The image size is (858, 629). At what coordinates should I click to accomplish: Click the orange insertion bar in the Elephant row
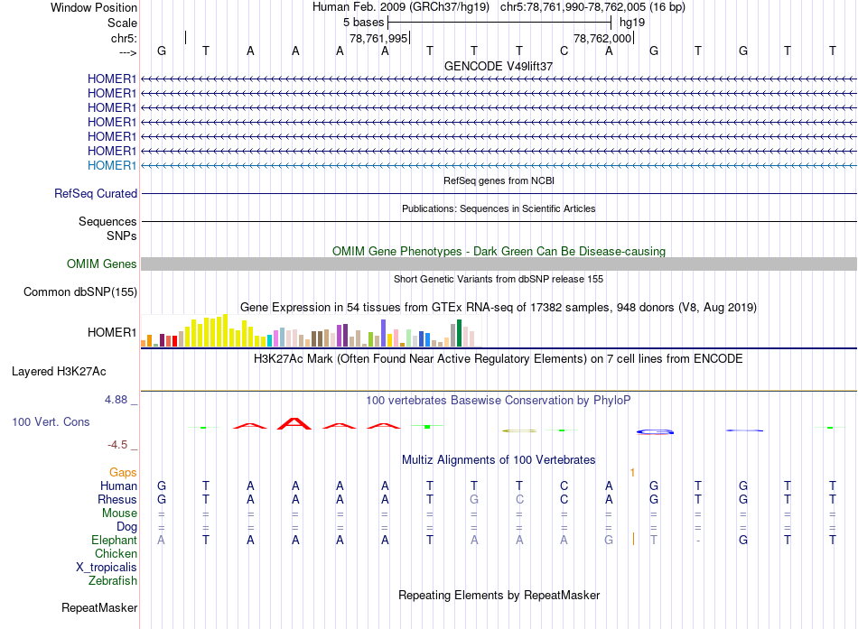click(633, 539)
